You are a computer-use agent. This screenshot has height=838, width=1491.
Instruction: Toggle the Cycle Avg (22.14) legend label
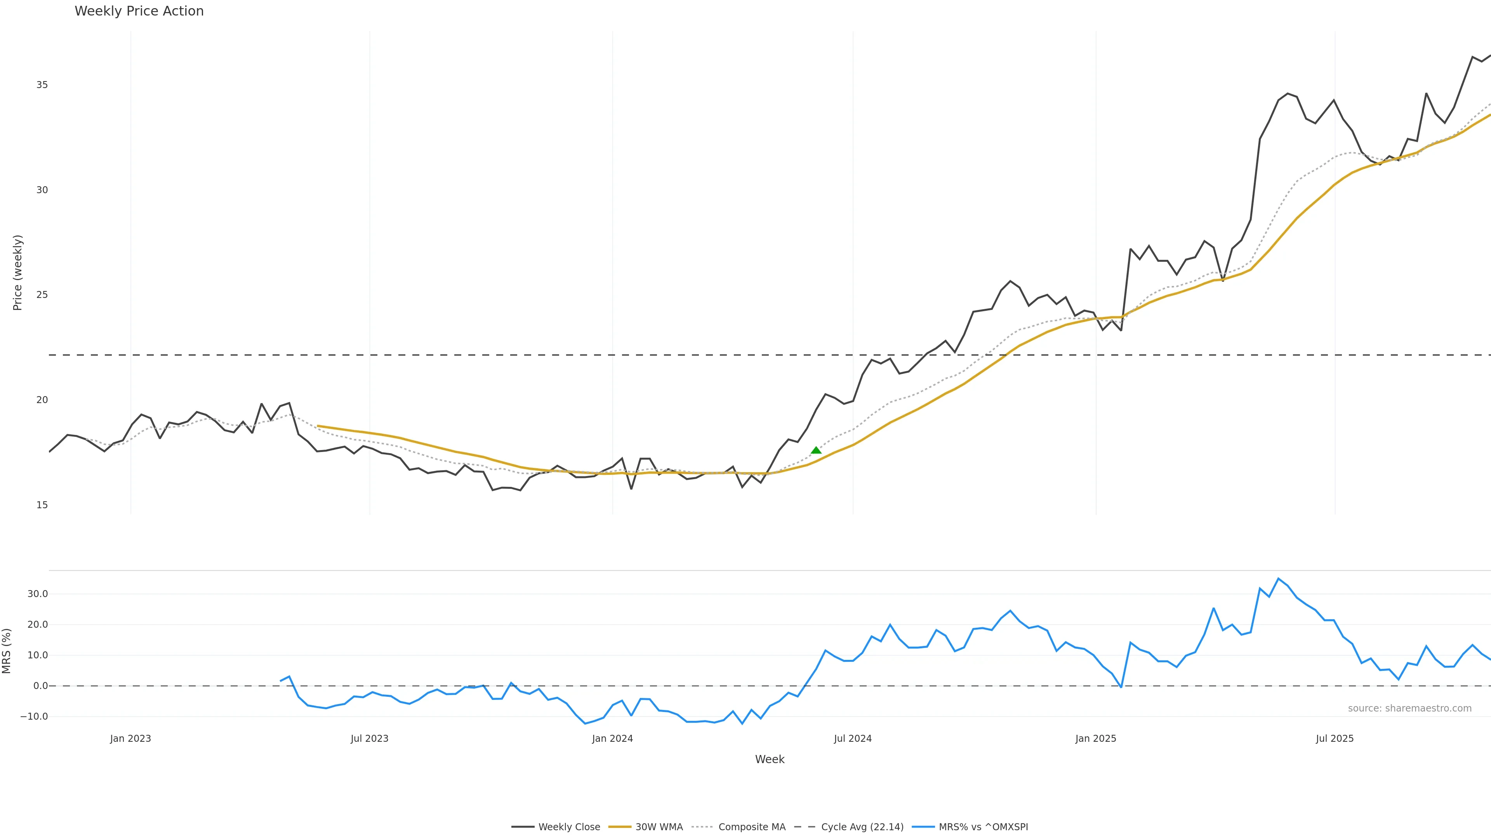[862, 827]
